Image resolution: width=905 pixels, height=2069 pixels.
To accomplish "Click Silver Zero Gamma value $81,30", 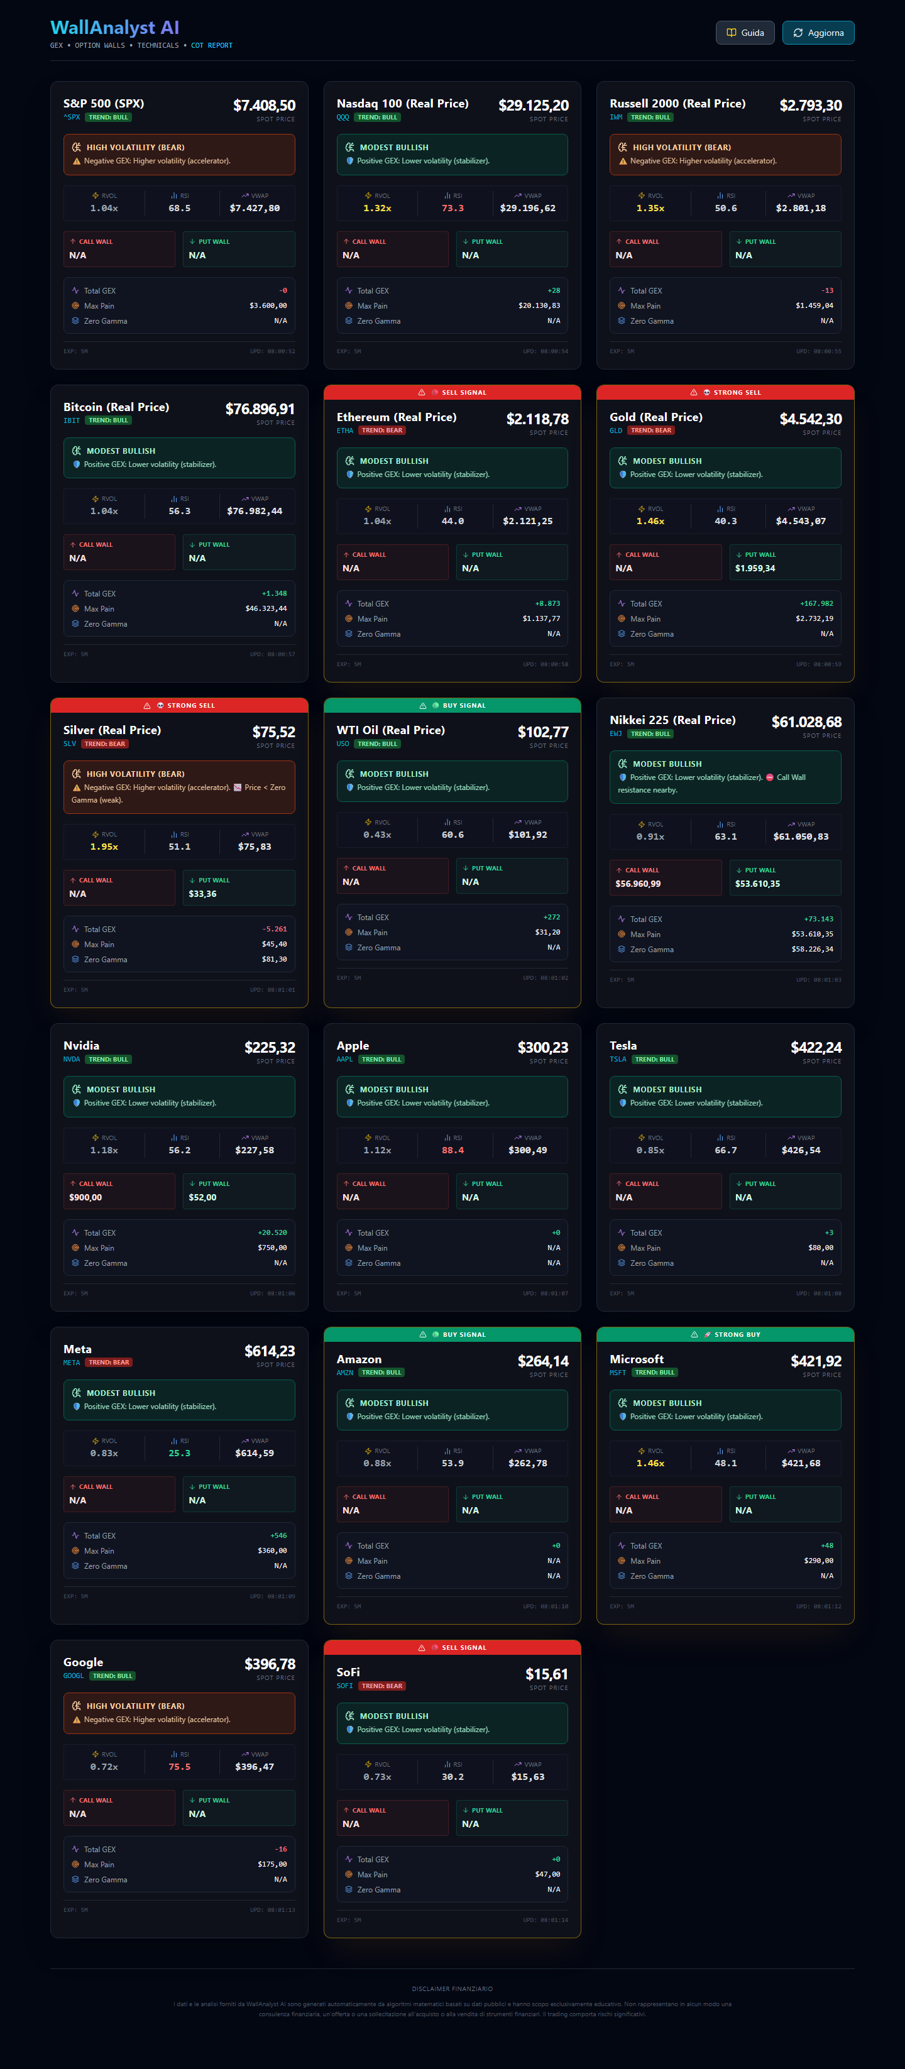I will tap(275, 959).
